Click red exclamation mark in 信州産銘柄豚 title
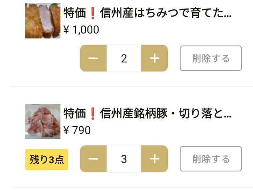This screenshot has width=253, height=190. (93, 114)
